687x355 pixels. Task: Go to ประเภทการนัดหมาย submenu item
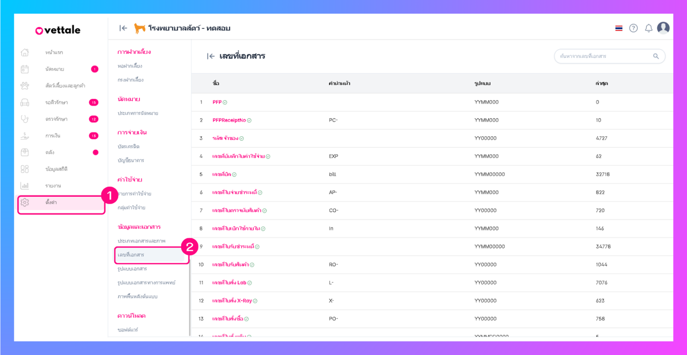[138, 113]
